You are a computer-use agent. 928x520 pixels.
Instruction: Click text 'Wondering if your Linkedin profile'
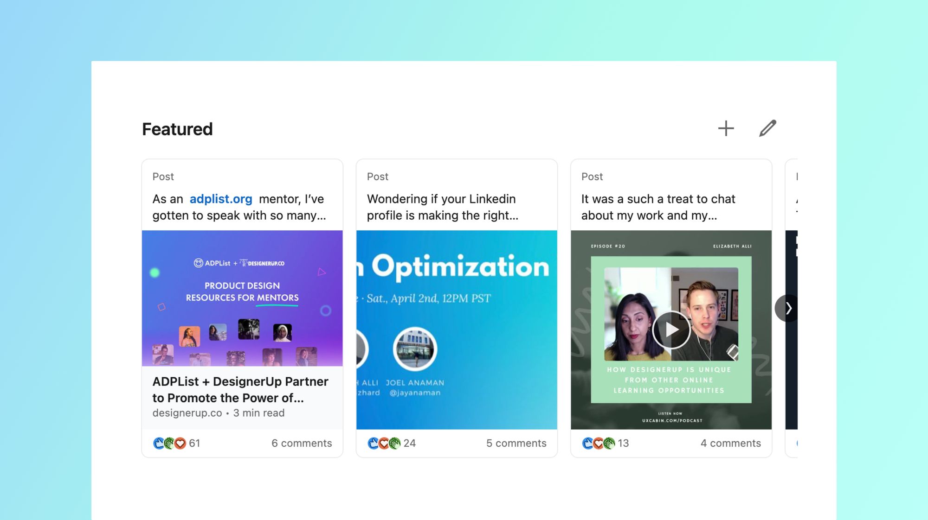(443, 207)
